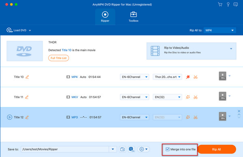This screenshot has height=157, width=243.
Task: Open the Title 10 main movie link
Action: coord(66,50)
